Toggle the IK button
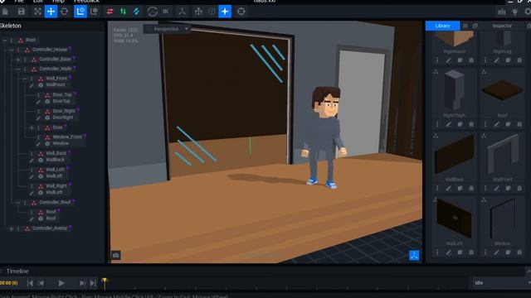The height and width of the screenshot is (298, 531). coord(166,12)
